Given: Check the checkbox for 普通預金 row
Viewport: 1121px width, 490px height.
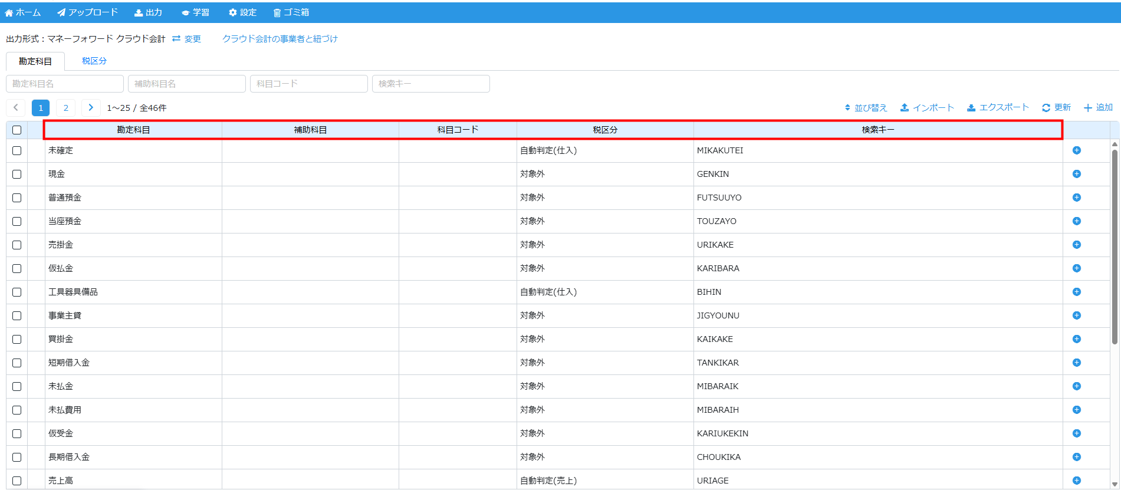Looking at the screenshot, I should click(x=17, y=198).
